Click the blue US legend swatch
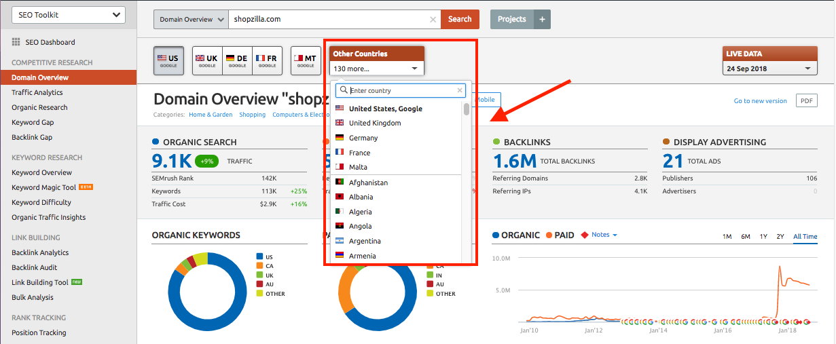 (259, 257)
